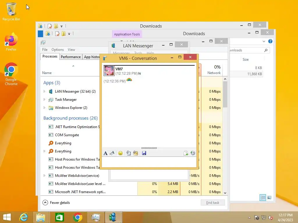Select the Google Chrome desktop shortcut

pyautogui.click(x=11, y=74)
